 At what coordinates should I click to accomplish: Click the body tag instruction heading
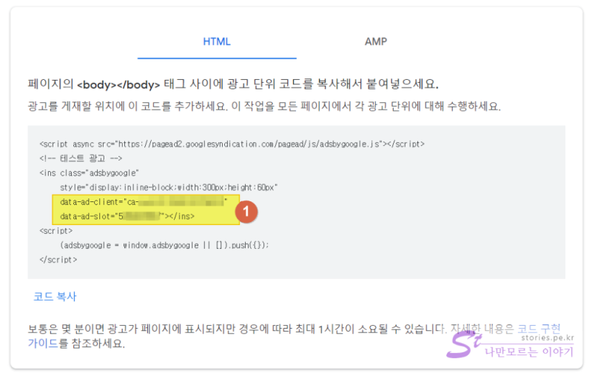(233, 84)
